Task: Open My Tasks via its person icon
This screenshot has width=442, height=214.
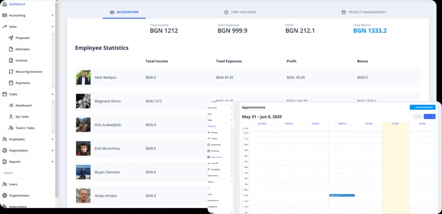Action: click(x=11, y=117)
